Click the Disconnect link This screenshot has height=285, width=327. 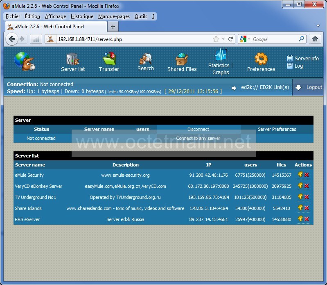tap(198, 129)
